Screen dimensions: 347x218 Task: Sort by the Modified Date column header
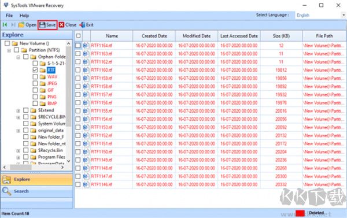[197, 36]
